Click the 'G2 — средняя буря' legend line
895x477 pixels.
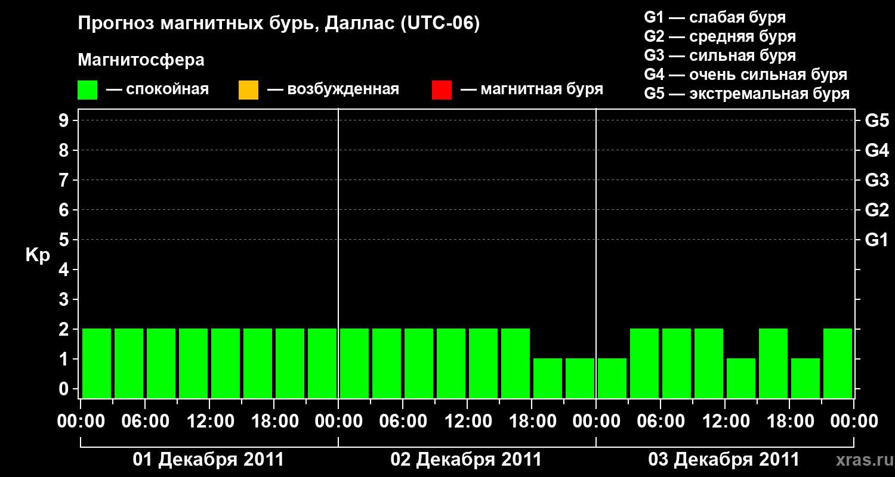[x=720, y=36]
